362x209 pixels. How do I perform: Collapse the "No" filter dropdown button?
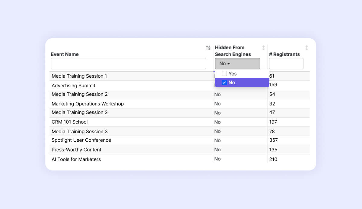[237, 63]
